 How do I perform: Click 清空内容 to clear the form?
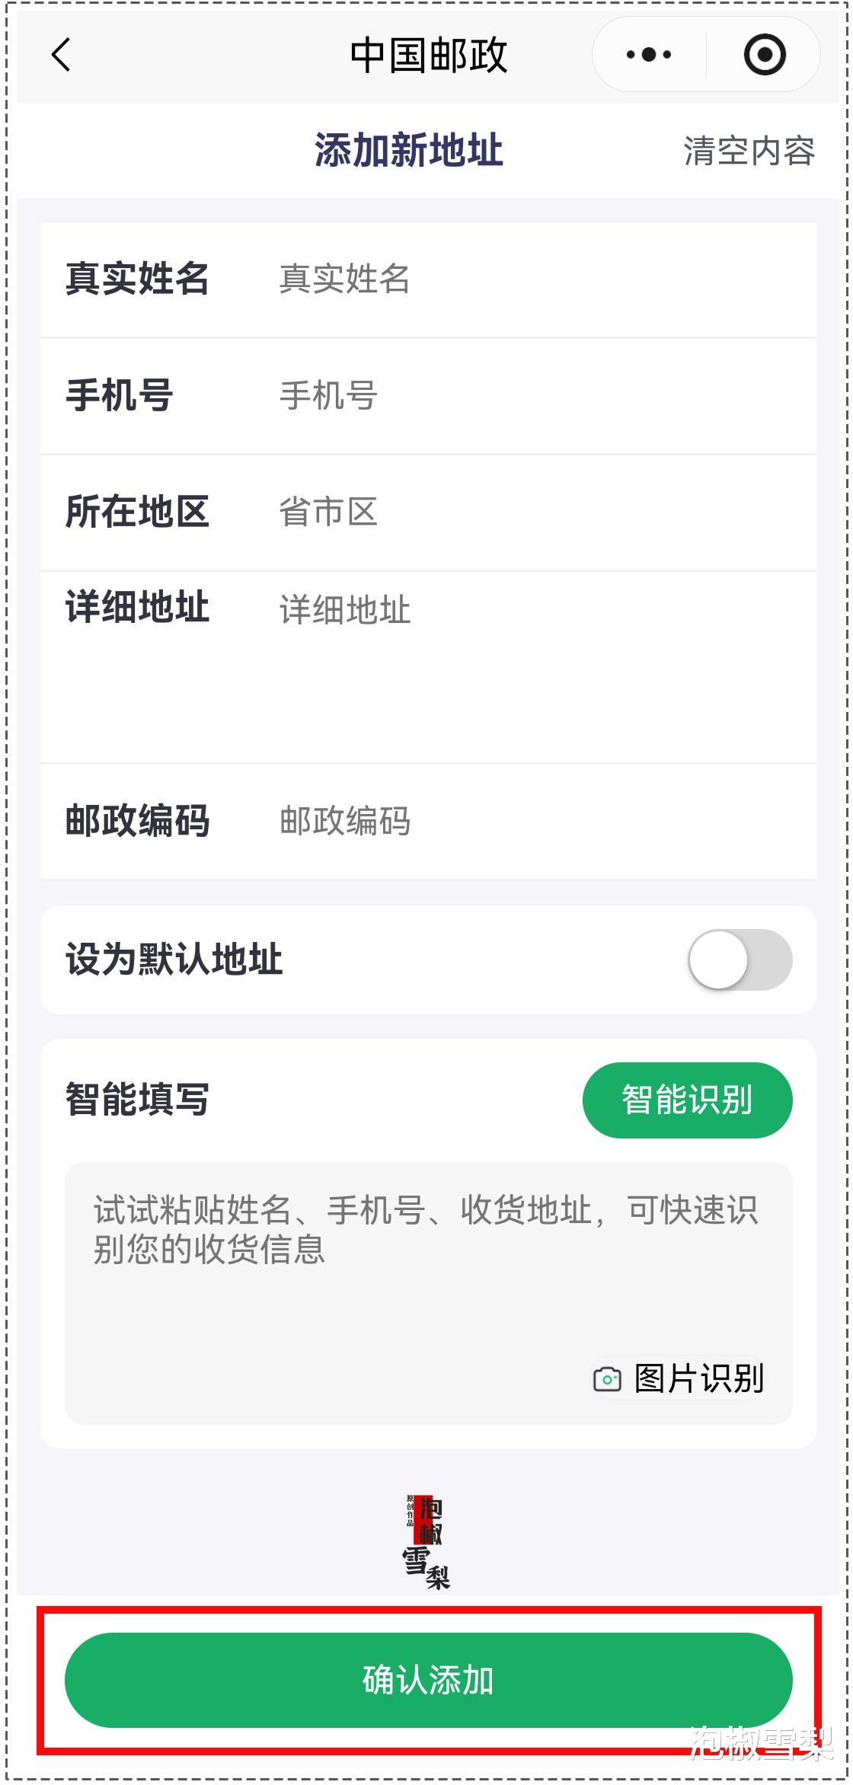pos(749,151)
